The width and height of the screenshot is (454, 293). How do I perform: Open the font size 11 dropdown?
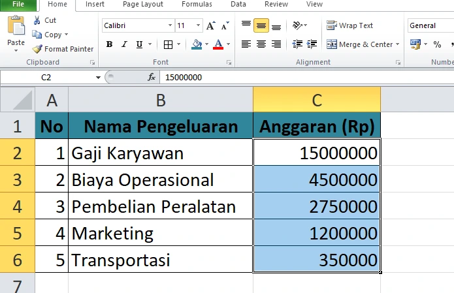198,25
